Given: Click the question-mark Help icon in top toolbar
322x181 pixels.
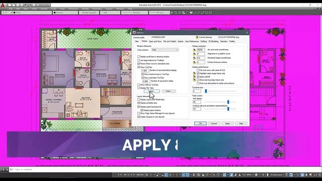Looking at the screenshot, I should (191, 13).
